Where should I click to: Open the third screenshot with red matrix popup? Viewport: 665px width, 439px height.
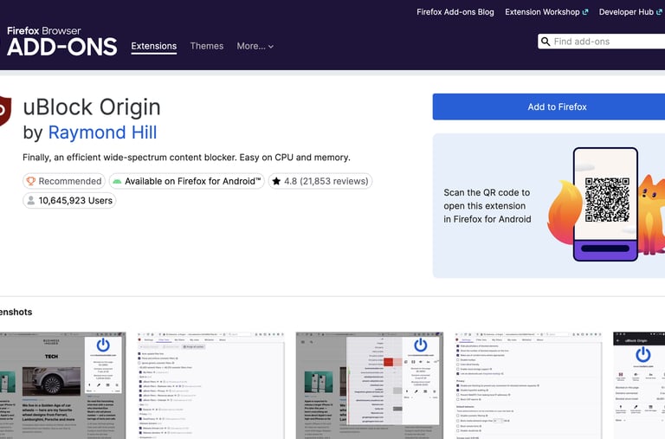coord(370,385)
